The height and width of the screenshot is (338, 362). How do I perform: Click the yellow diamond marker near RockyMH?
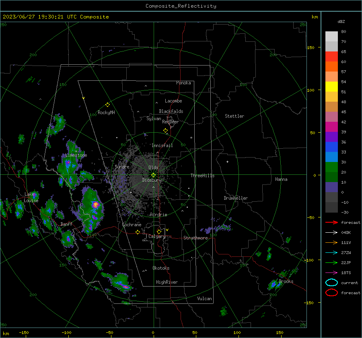(x=107, y=105)
